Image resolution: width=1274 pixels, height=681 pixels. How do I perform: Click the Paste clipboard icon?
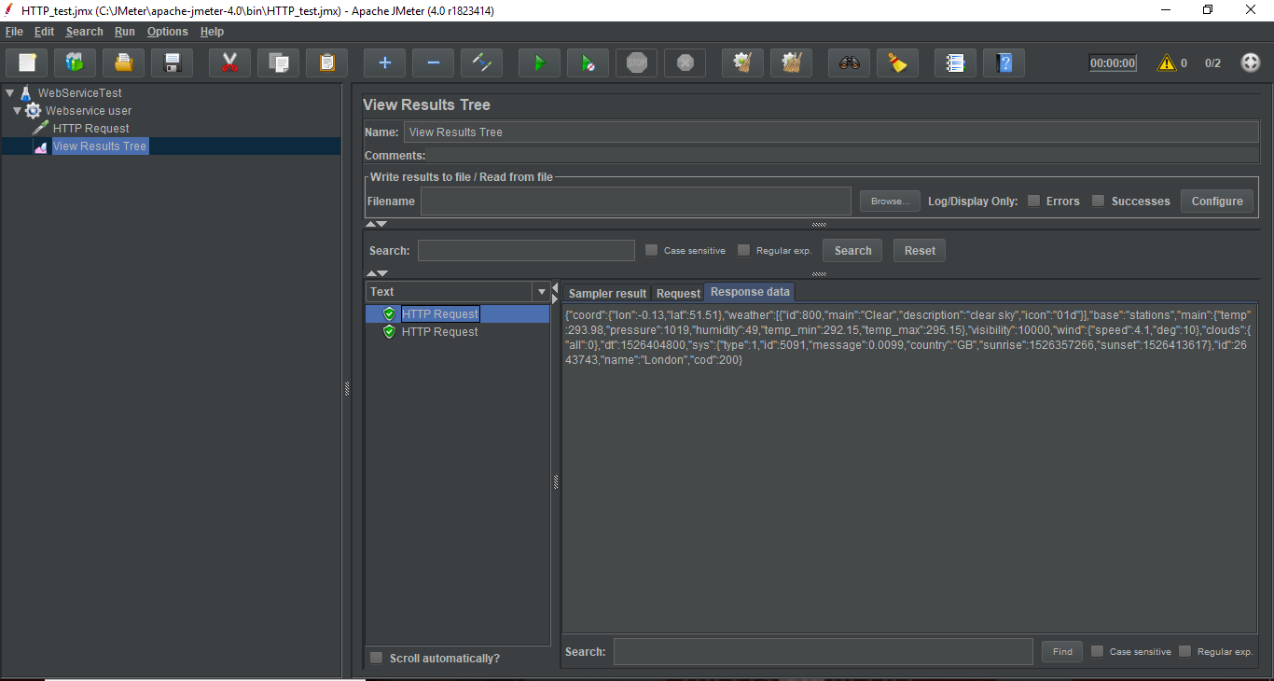tap(326, 63)
